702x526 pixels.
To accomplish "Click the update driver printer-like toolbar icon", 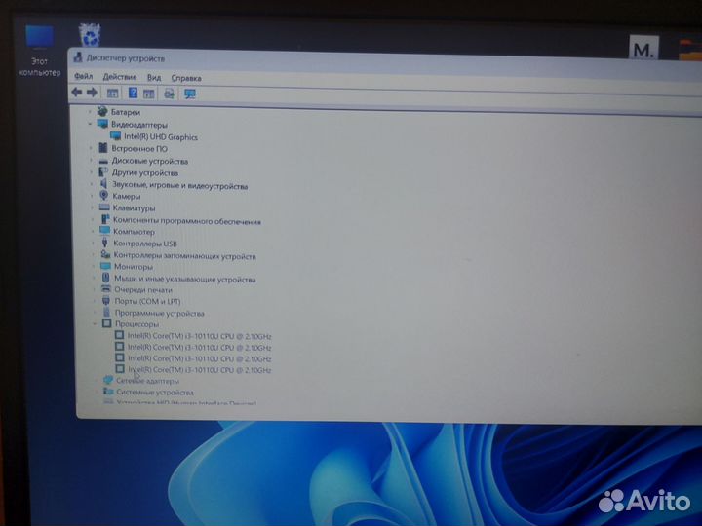I will pyautogui.click(x=170, y=94).
